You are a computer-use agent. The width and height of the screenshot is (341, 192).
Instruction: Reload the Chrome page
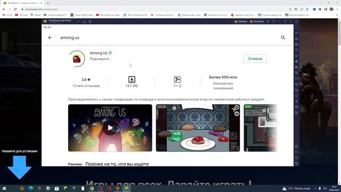tap(15, 9)
